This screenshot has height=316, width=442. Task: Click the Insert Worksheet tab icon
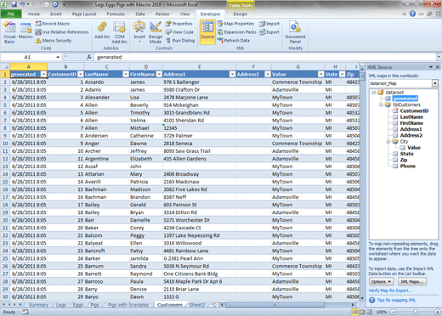coord(214,305)
